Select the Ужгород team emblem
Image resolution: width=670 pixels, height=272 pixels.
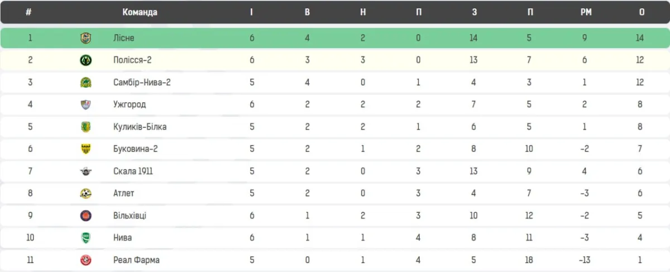pyautogui.click(x=85, y=104)
